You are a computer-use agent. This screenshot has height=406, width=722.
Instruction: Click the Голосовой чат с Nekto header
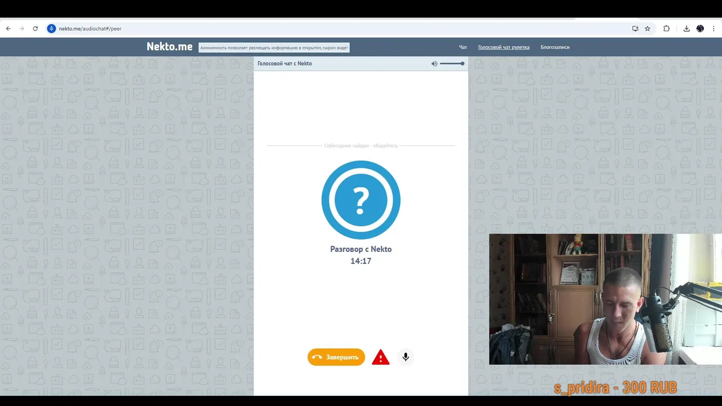[x=285, y=64]
